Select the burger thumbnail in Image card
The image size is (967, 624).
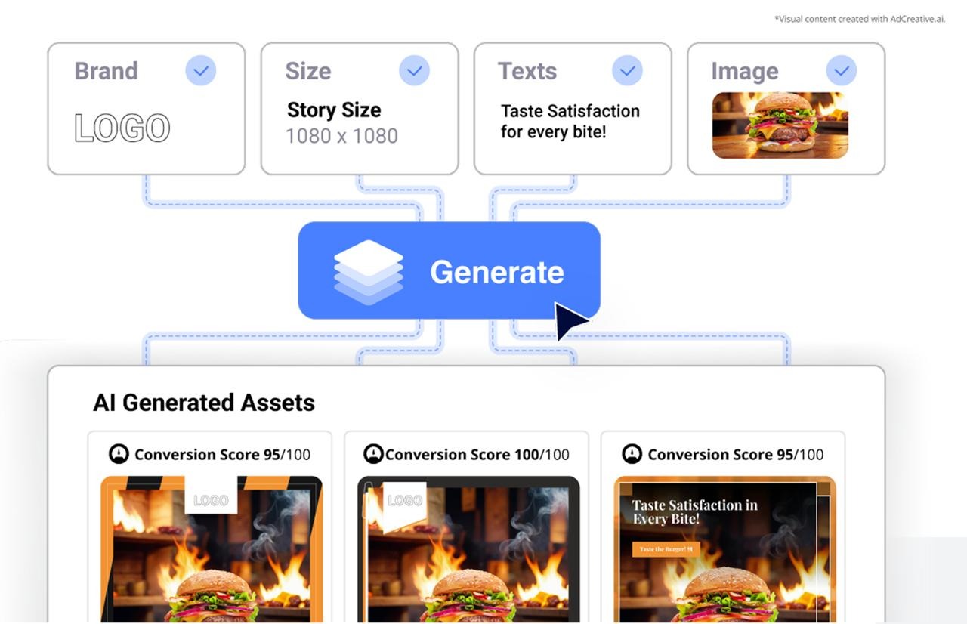(780, 125)
